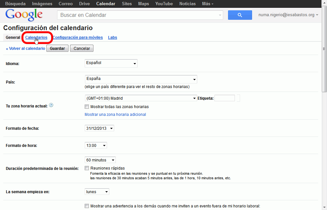Click the Cancelar button
This screenshot has width=327, height=210.
[x=82, y=48]
